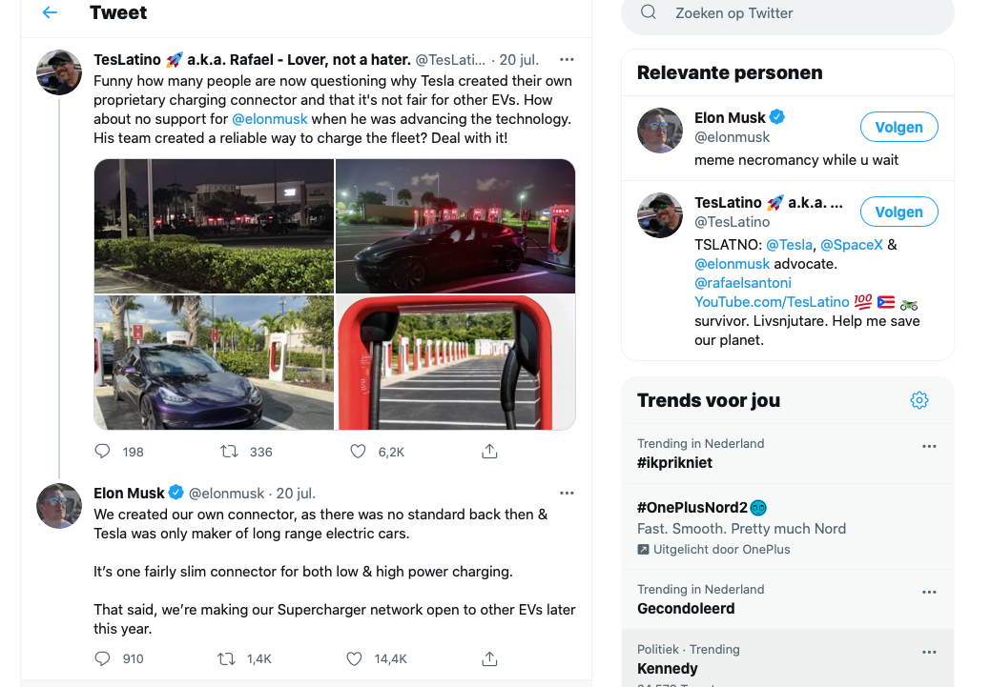Retweet Elon Musk's tweet with 1,4K retweets
Image resolution: width=991 pixels, height=687 pixels.
[x=227, y=657]
